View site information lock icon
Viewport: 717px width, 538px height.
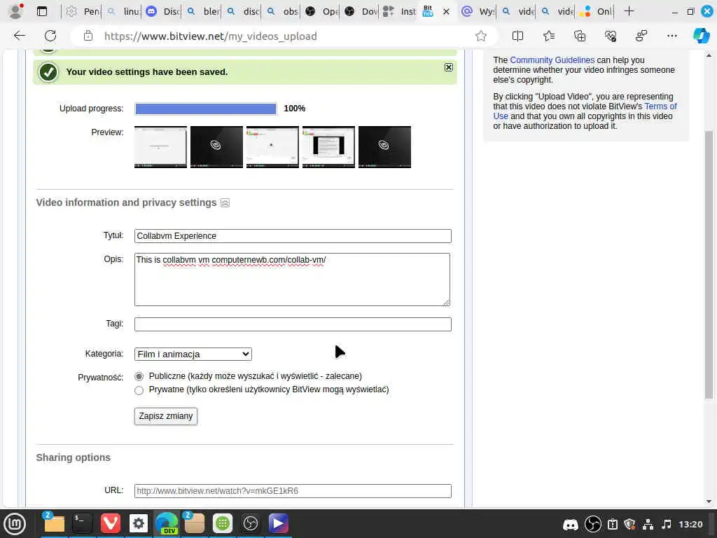88,36
